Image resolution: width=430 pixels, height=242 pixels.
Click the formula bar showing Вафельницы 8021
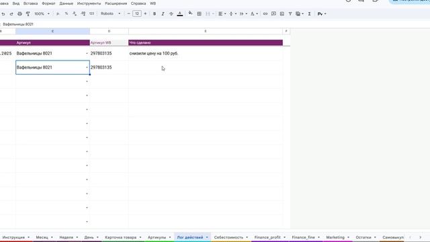pyautogui.click(x=215, y=24)
